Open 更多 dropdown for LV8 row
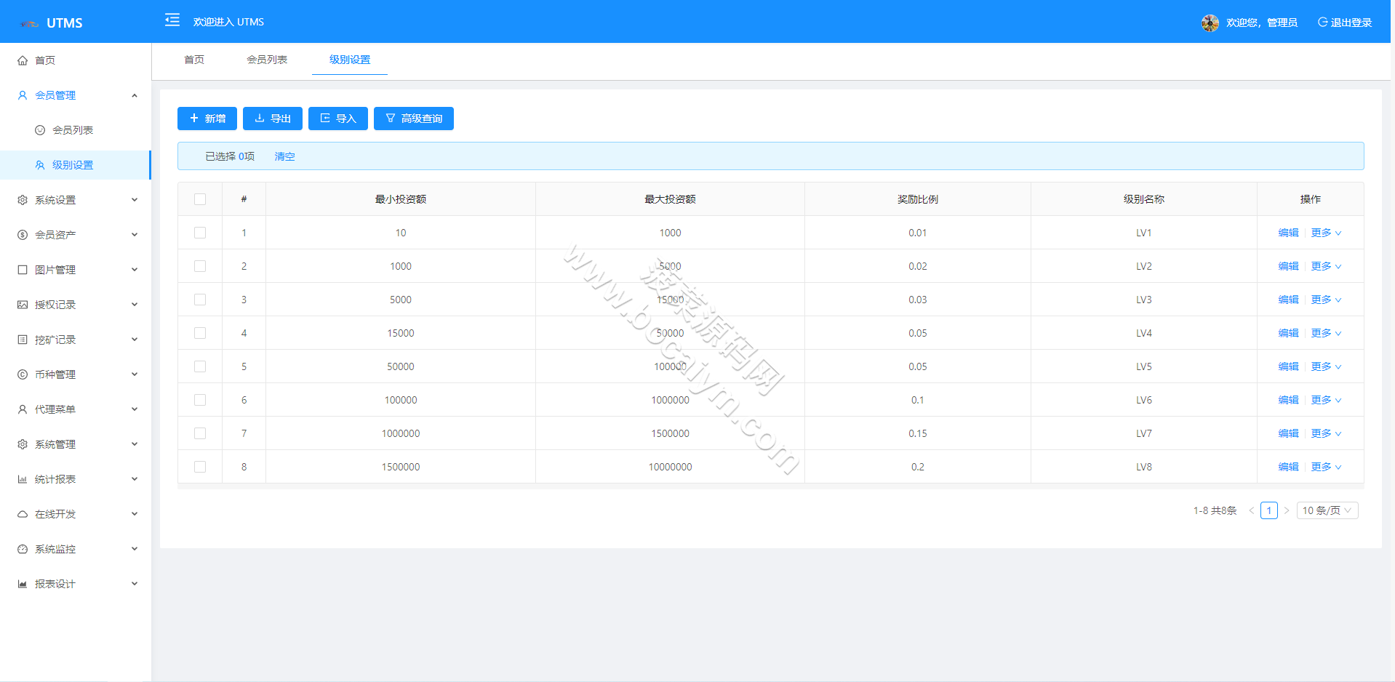Image resolution: width=1395 pixels, height=682 pixels. coord(1326,467)
